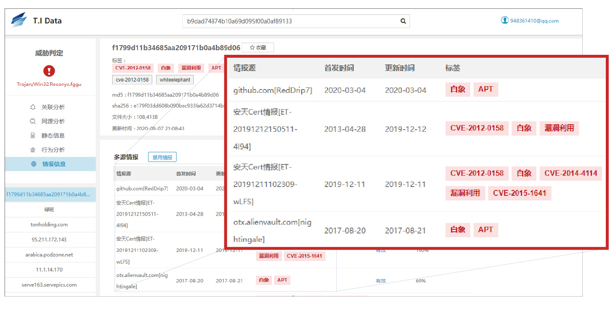Click the red 漏洞利用 tag under the hash title
This screenshot has width=615, height=310.
click(x=191, y=68)
